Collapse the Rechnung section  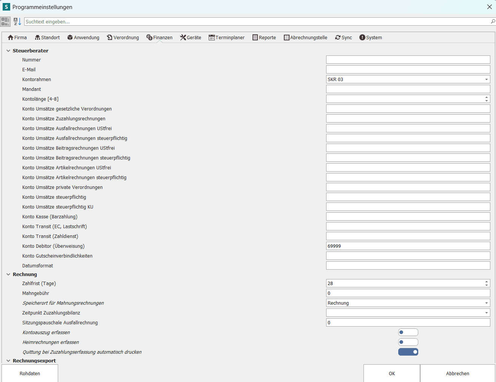(8, 274)
